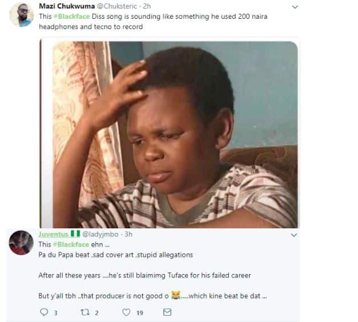Click the reply speech bubble icon
This screenshot has width=358, height=322.
coord(45,312)
